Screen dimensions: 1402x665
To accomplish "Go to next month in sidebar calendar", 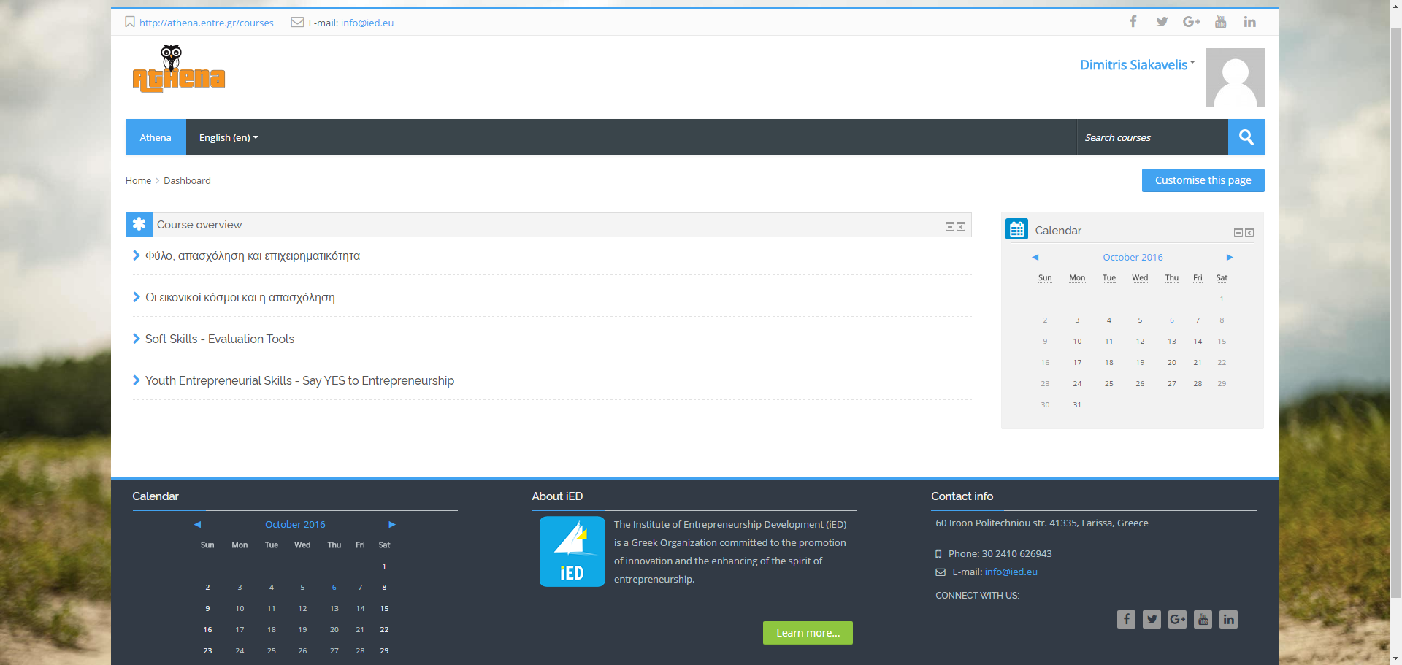I will pyautogui.click(x=1230, y=257).
